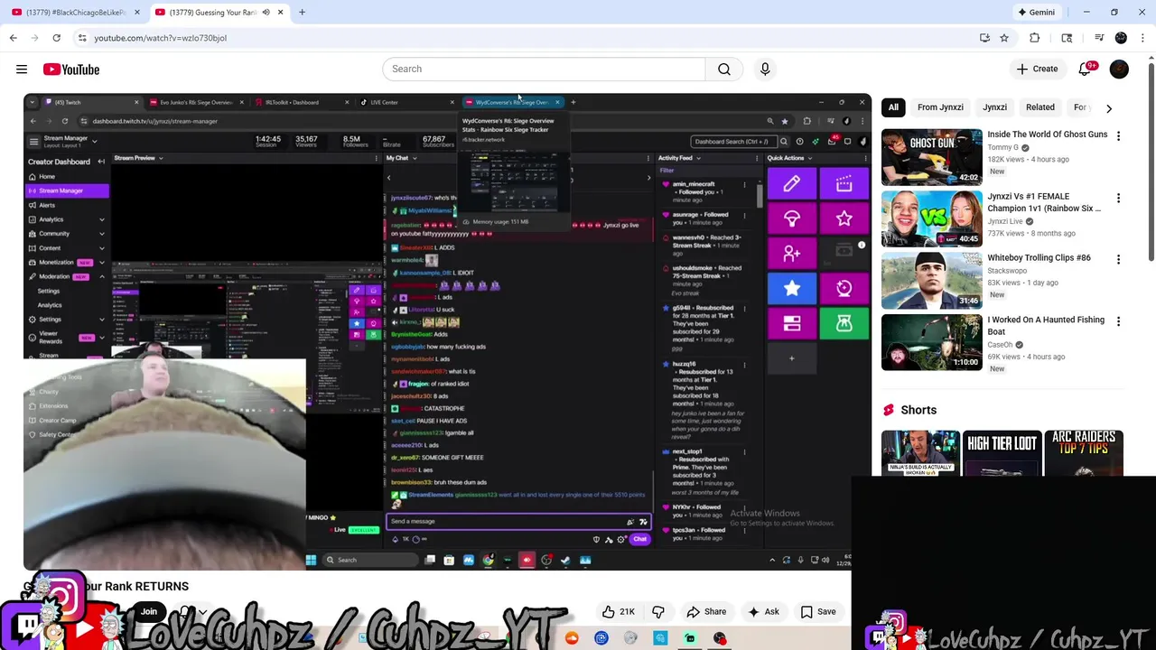Open the Chrome profile avatar
1156x650 pixels.
(x=1121, y=38)
